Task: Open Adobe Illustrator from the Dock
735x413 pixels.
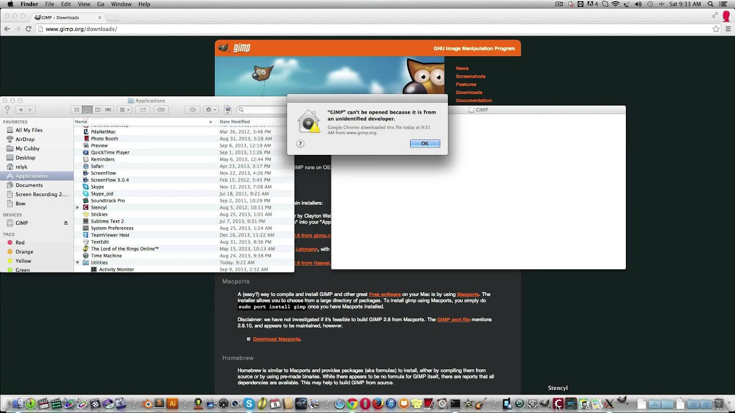Action: point(172,404)
